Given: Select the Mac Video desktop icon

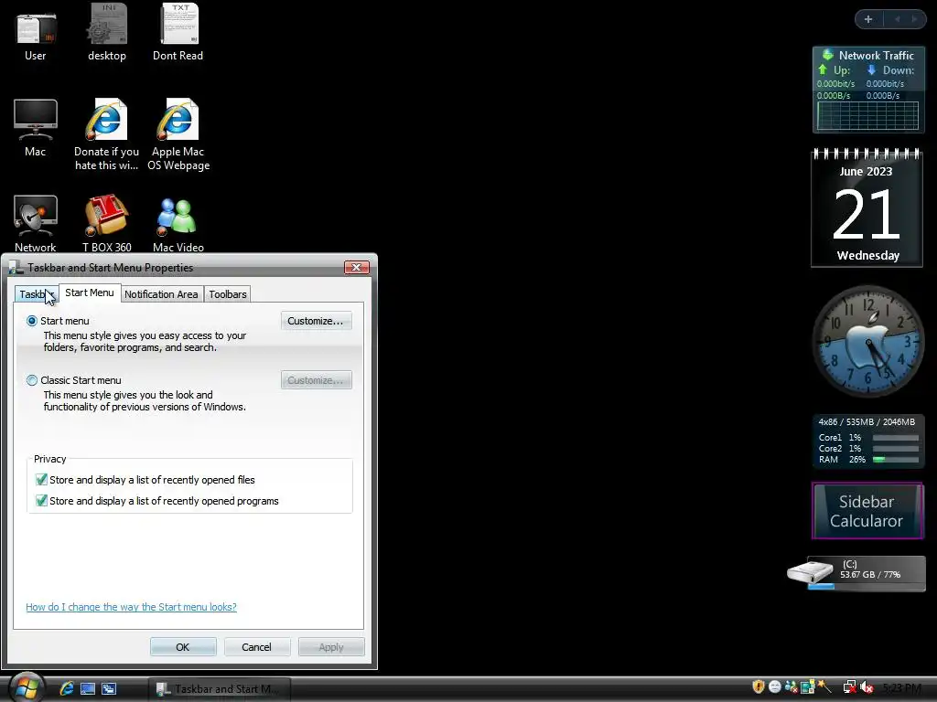Looking at the screenshot, I should [178, 223].
